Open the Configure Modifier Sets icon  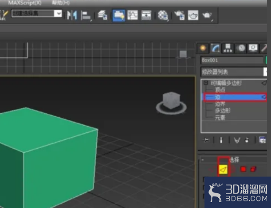(263, 140)
